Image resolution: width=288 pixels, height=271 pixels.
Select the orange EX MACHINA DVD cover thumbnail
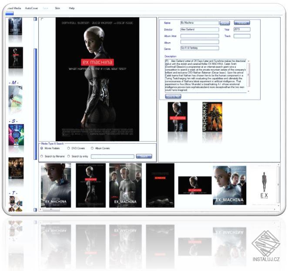pyautogui.click(x=212, y=117)
